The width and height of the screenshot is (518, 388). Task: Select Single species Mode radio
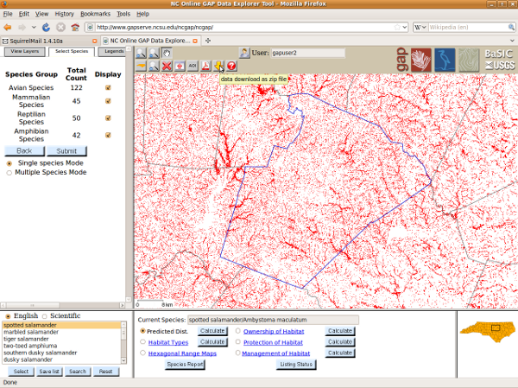[9, 163]
